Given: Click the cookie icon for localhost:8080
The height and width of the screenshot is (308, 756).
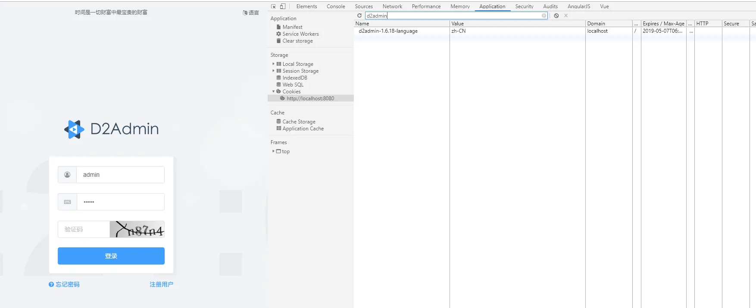Looking at the screenshot, I should pyautogui.click(x=282, y=98).
